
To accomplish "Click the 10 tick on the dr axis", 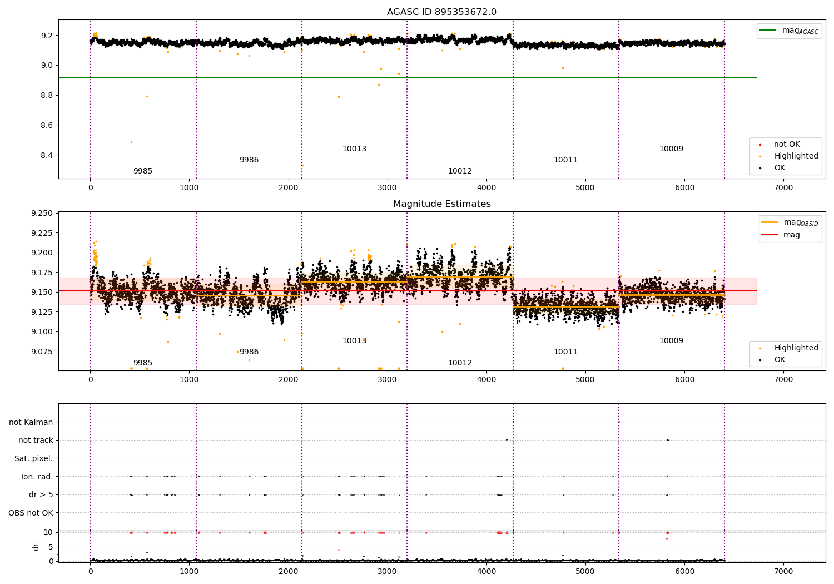I will pyautogui.click(x=48, y=532).
